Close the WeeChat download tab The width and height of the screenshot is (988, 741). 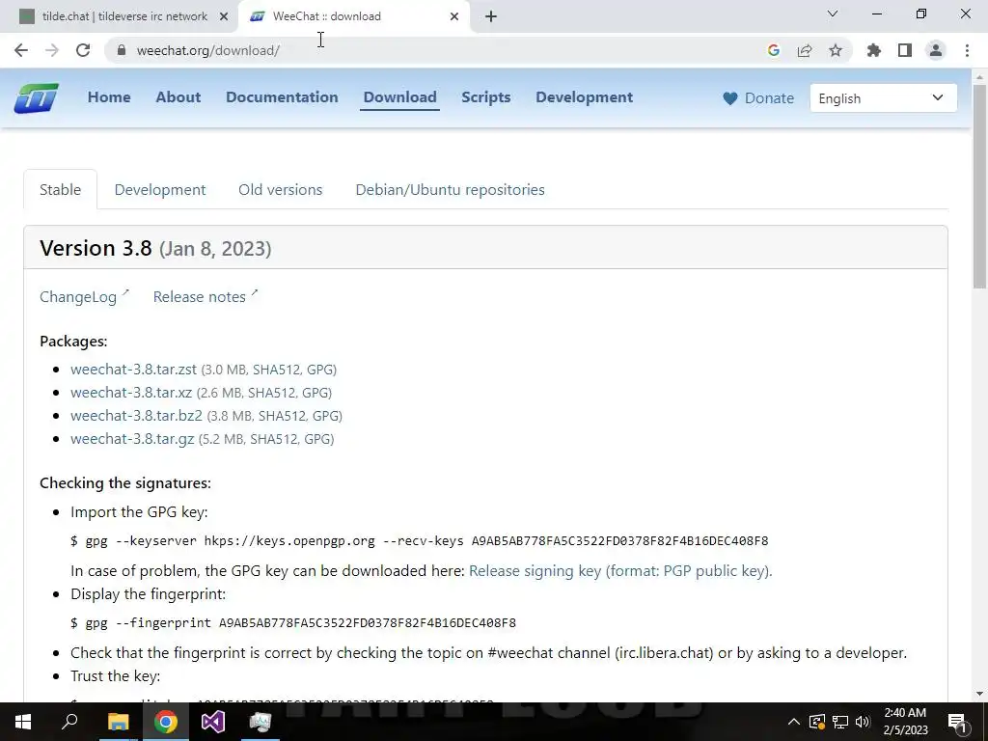tap(454, 16)
